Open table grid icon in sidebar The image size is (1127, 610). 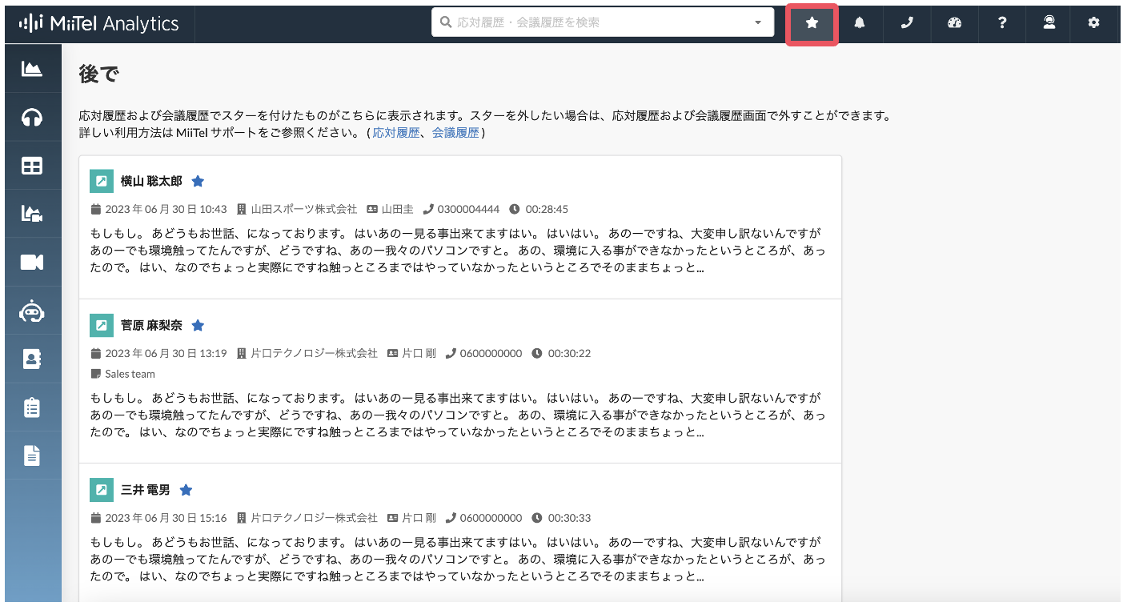coord(32,166)
